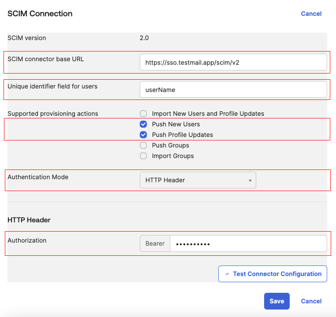
Task: Click the checkmark icon in Test Connector Configuration
Action: (227, 274)
